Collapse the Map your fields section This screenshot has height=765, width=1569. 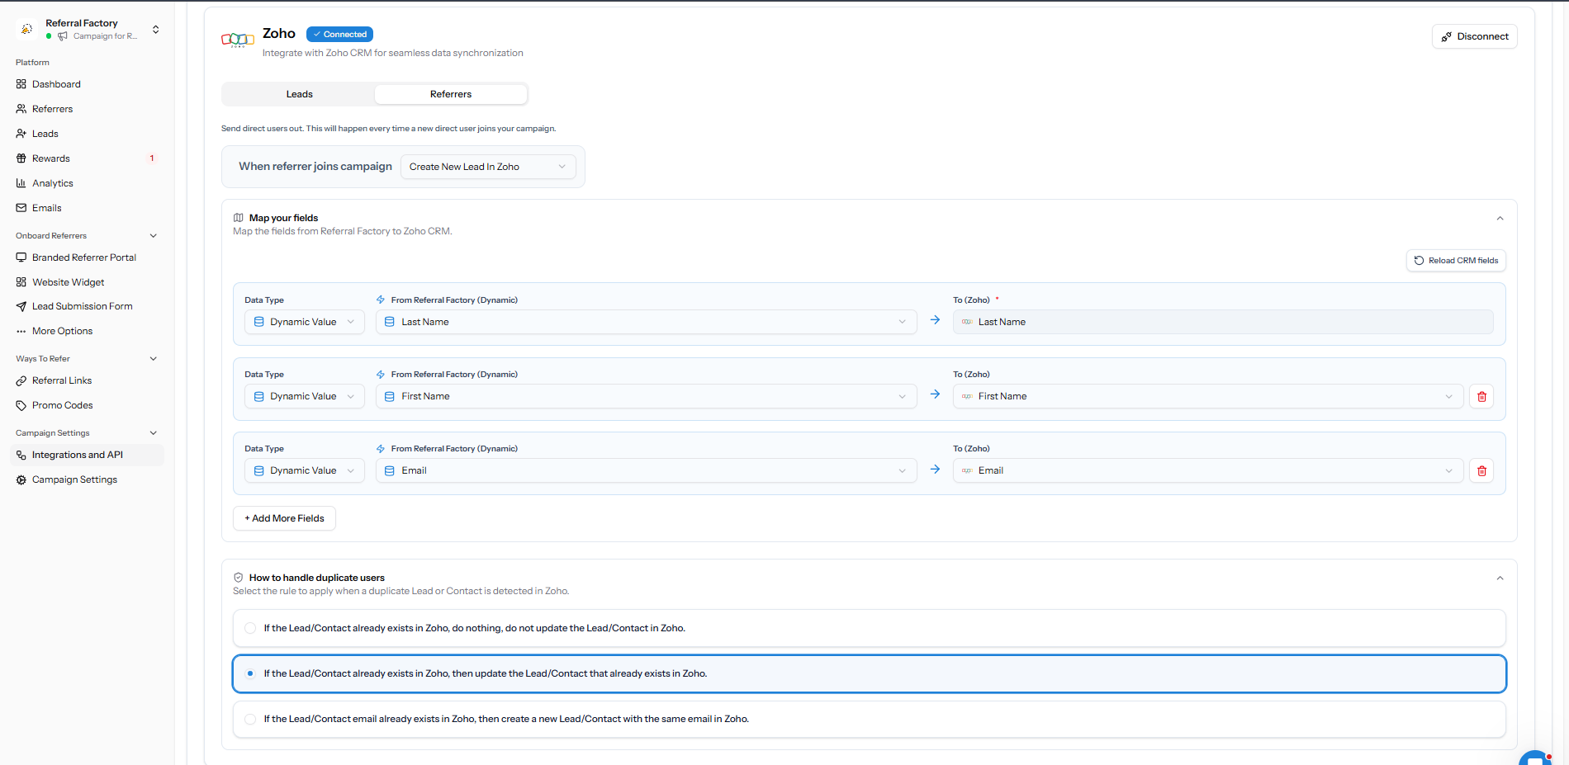(x=1500, y=219)
